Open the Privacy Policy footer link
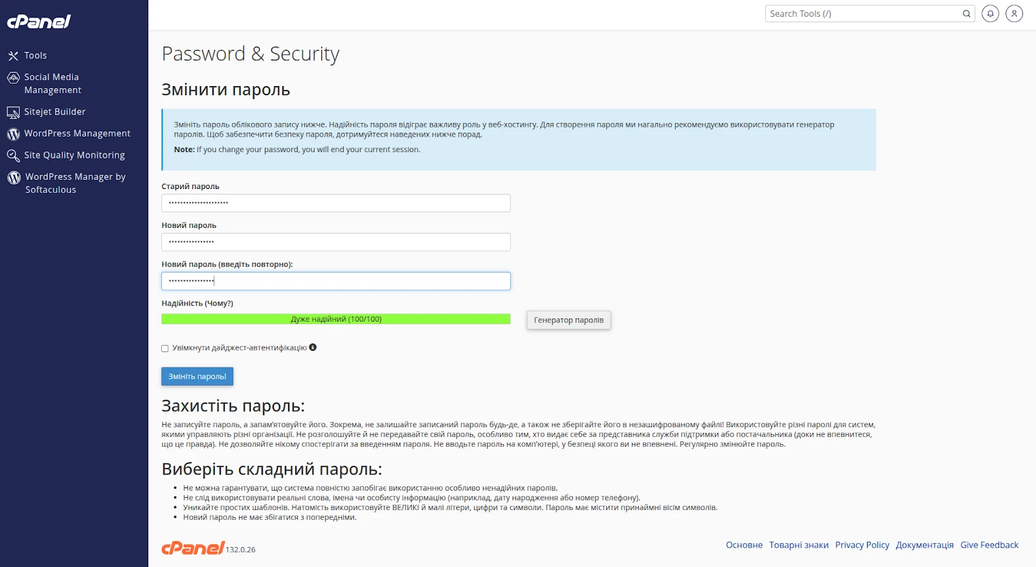Image resolution: width=1036 pixels, height=567 pixels. (862, 544)
